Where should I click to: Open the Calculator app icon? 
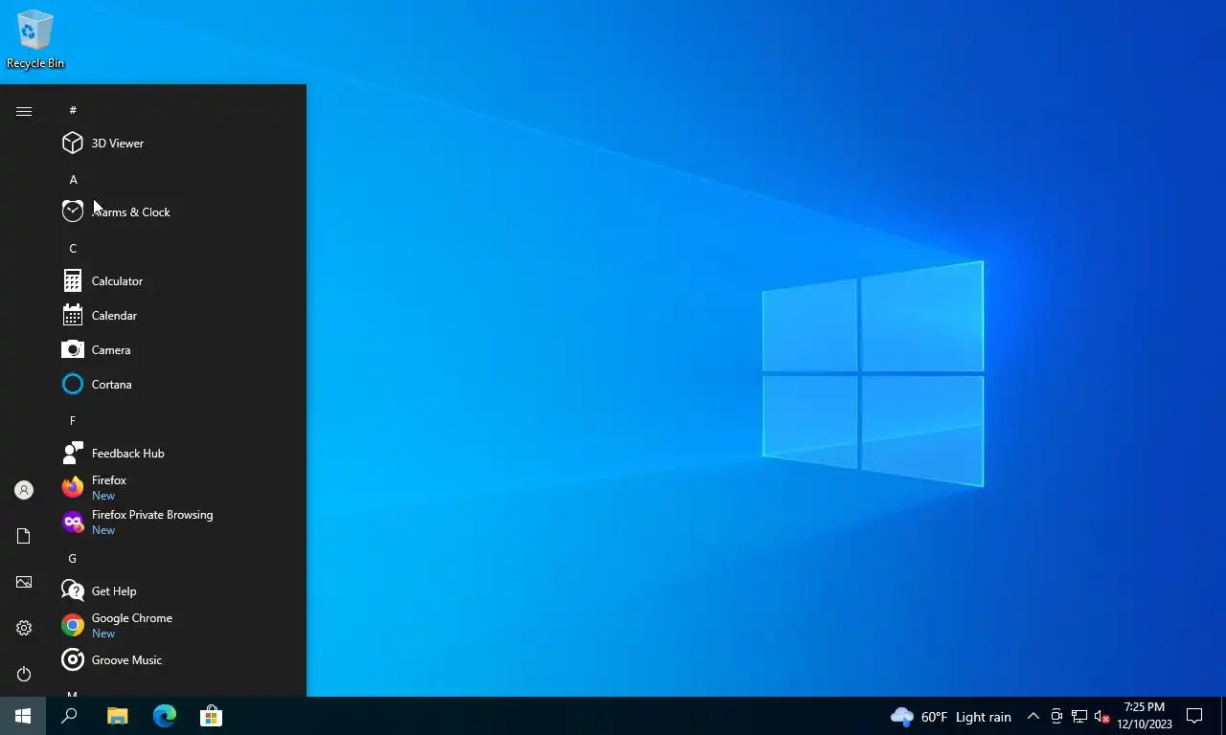pos(73,281)
